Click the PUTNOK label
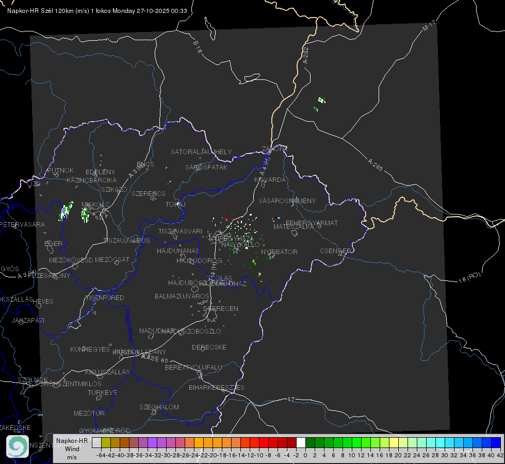This screenshot has width=505, height=464. click(x=60, y=170)
